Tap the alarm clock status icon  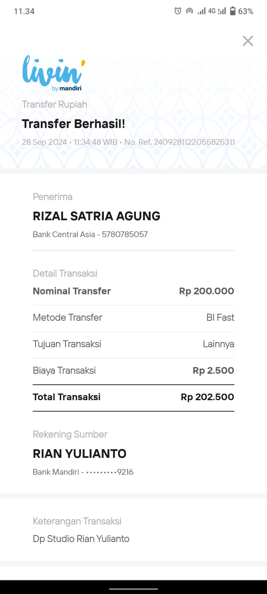[x=178, y=11]
